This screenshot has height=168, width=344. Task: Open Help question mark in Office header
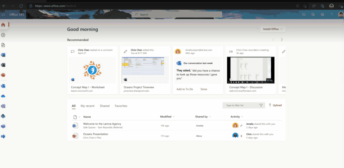332,14
